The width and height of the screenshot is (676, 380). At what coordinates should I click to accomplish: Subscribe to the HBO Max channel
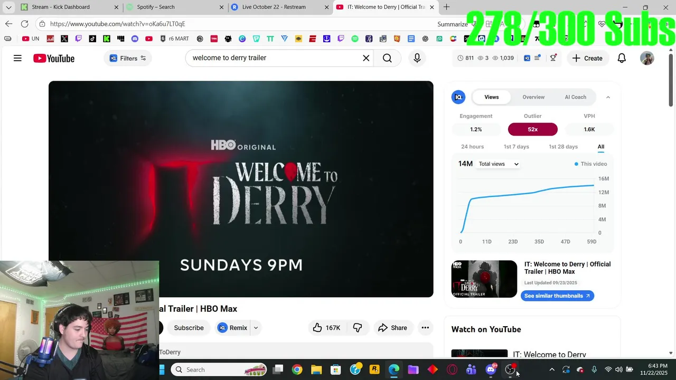189,328
